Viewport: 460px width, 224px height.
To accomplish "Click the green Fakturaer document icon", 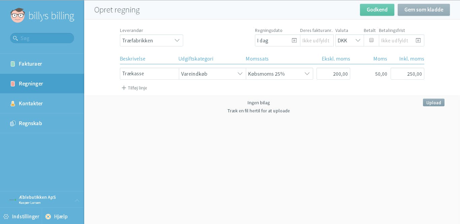I will coord(13,64).
